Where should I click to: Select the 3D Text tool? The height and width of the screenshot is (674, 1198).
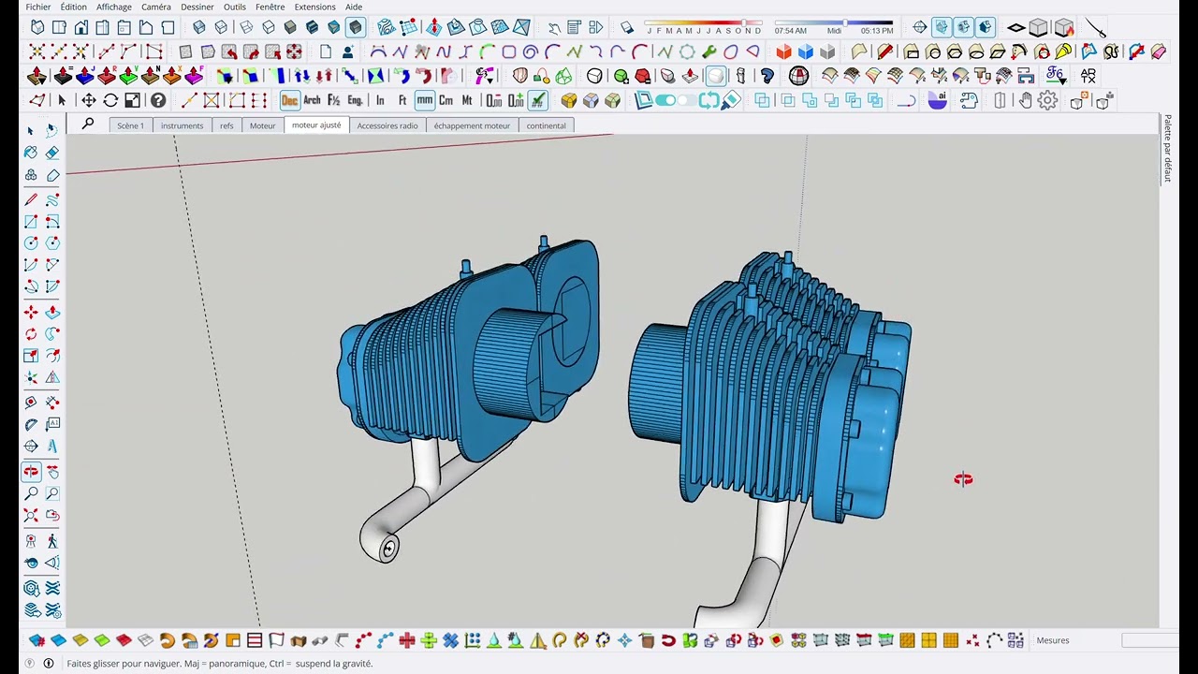[x=52, y=447]
